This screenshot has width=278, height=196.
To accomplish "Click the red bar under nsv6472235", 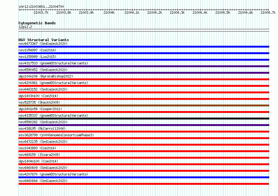I will point(144,145).
